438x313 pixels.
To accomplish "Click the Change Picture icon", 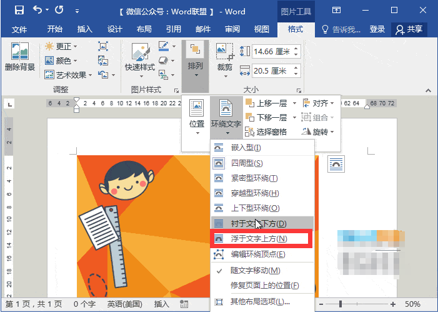I will [103, 60].
